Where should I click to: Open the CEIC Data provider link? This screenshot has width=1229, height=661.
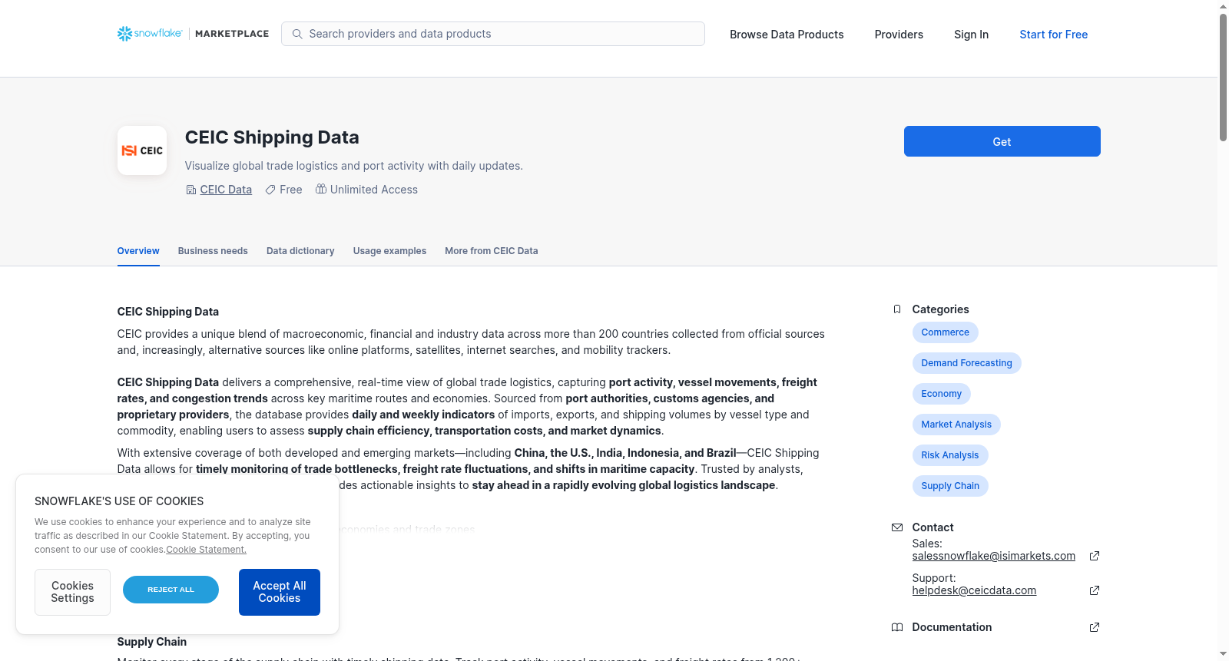226,190
